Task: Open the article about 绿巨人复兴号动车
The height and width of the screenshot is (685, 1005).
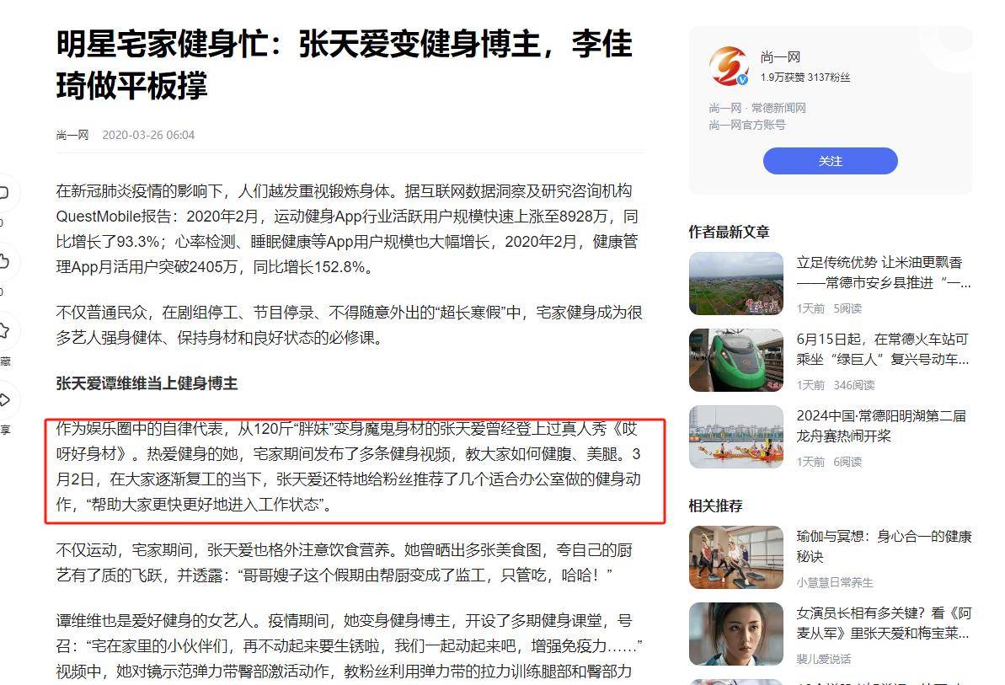Action: 883,349
